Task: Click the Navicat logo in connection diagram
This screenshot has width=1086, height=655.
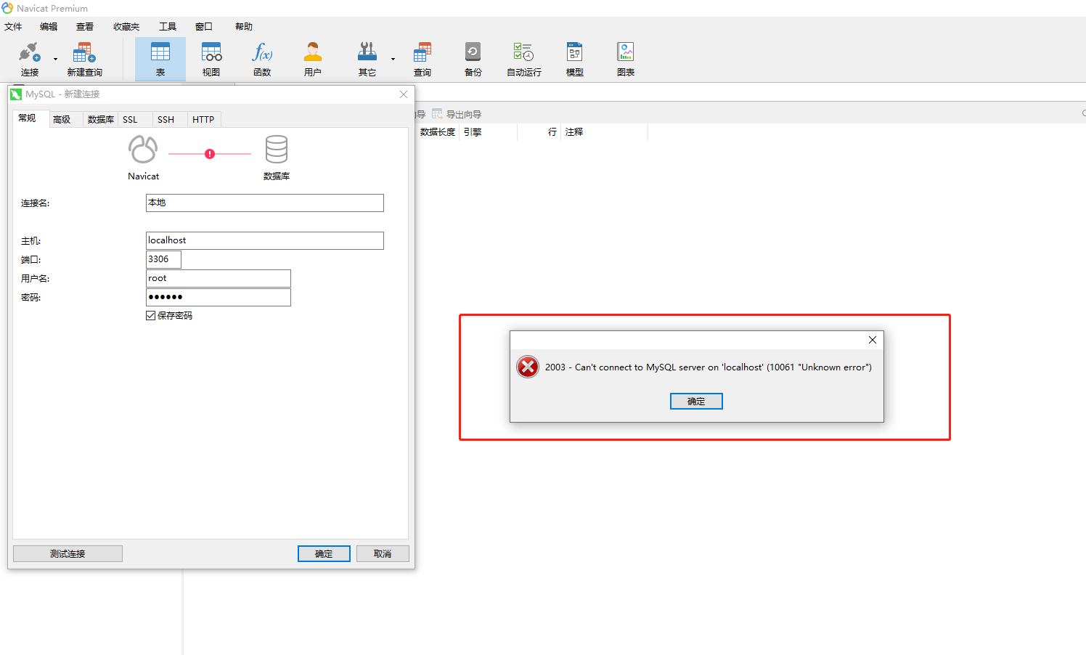Action: pyautogui.click(x=143, y=150)
